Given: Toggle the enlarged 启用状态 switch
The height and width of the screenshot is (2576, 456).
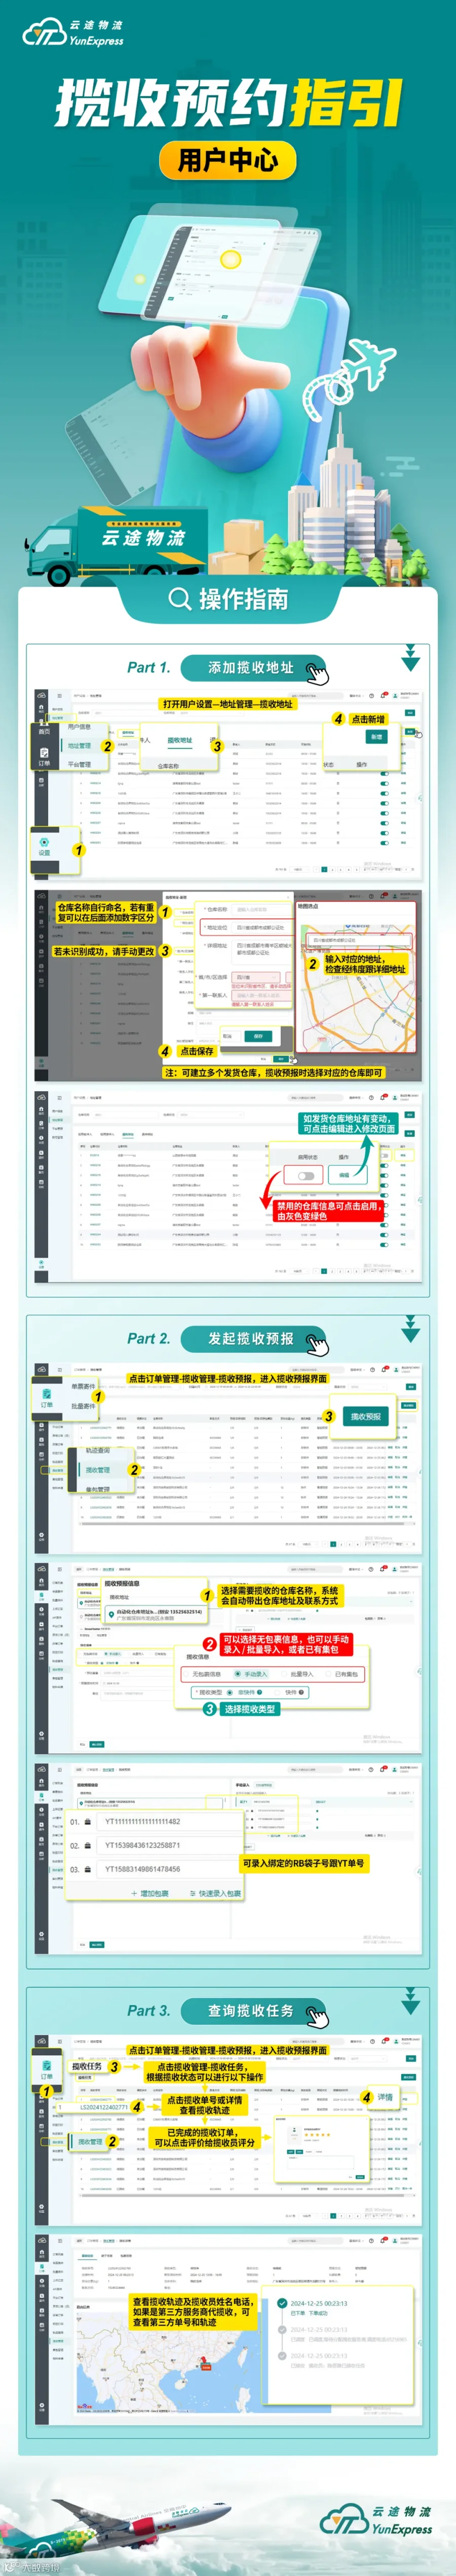Looking at the screenshot, I should 307,1175.
